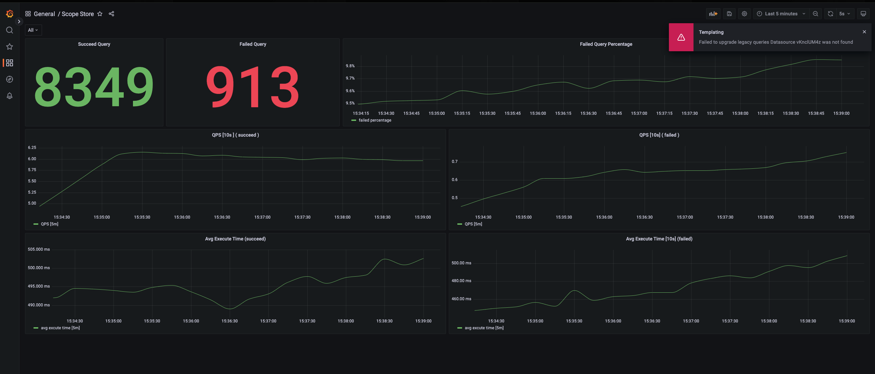Mark Scope Store dashboard as favorite

coord(100,14)
